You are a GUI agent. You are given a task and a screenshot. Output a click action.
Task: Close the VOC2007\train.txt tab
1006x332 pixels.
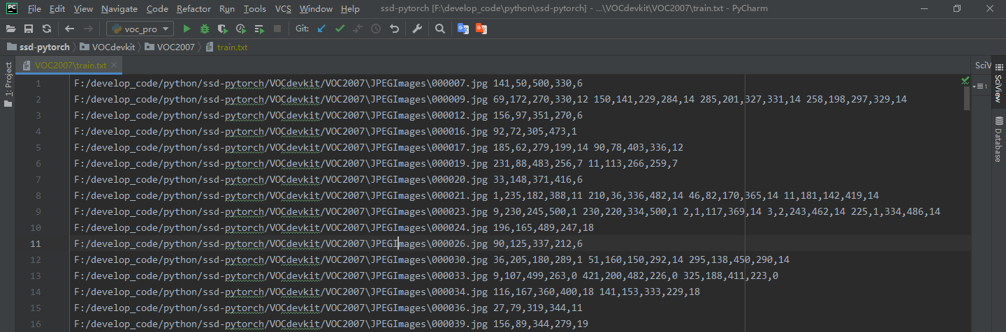coord(115,66)
